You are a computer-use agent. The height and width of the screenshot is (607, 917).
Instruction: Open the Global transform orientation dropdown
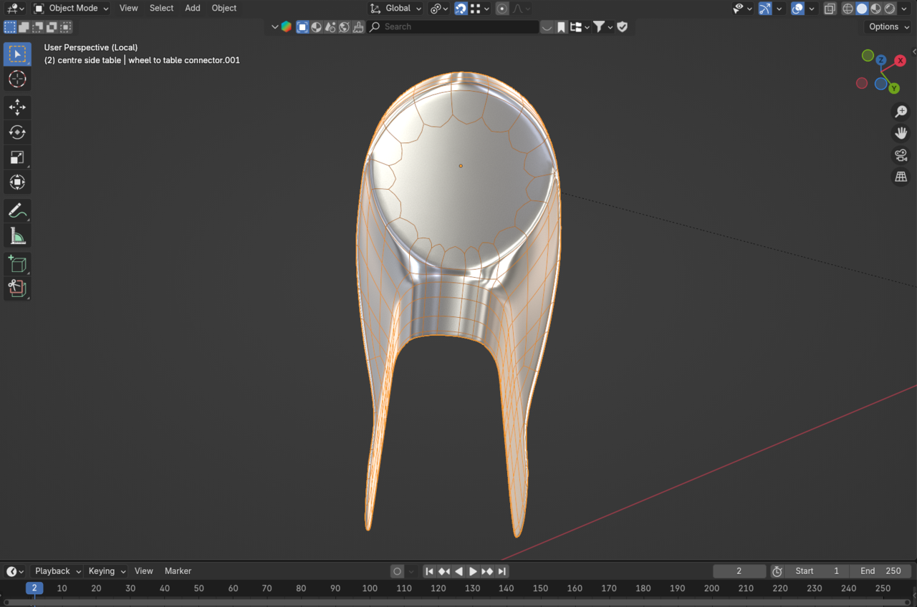pyautogui.click(x=395, y=8)
